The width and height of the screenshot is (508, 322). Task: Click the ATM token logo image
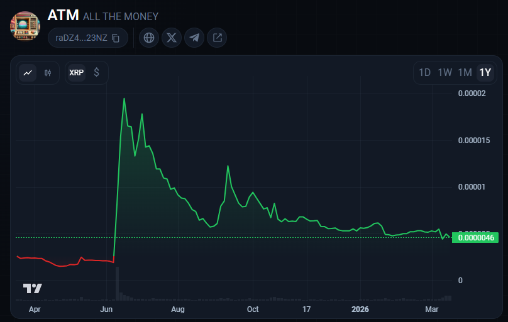[25, 26]
